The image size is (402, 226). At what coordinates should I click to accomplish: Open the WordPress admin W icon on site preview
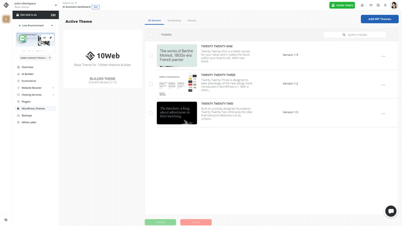coord(44,38)
